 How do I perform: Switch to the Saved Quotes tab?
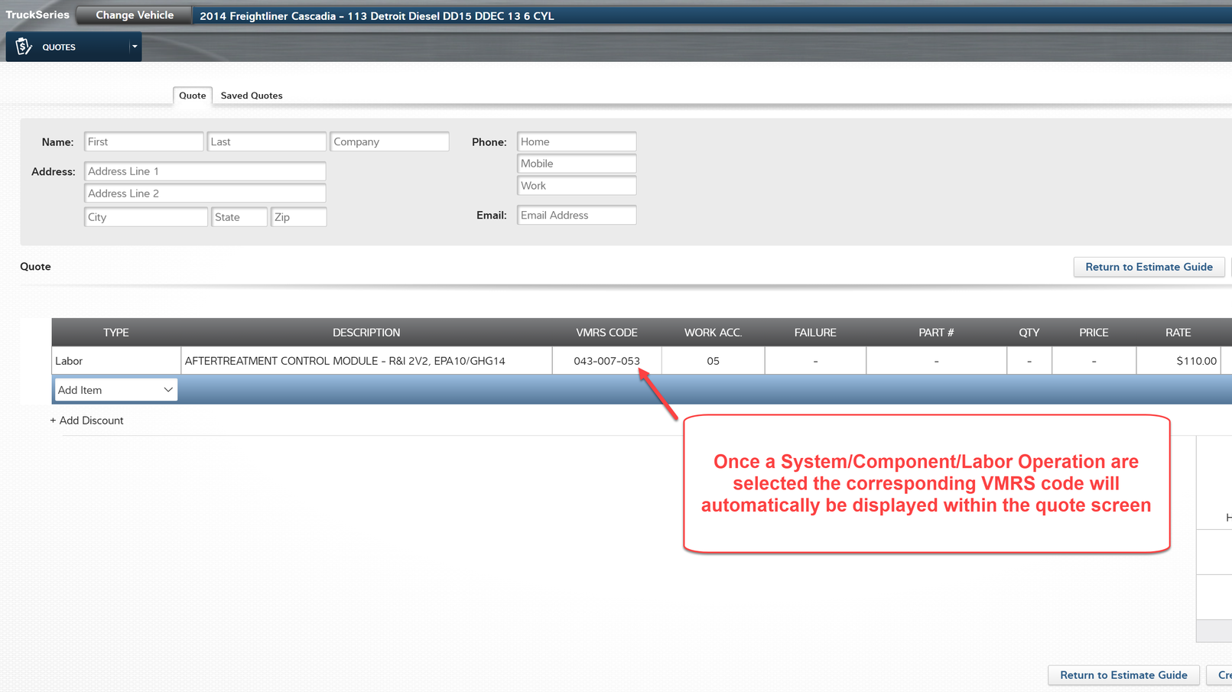click(251, 95)
